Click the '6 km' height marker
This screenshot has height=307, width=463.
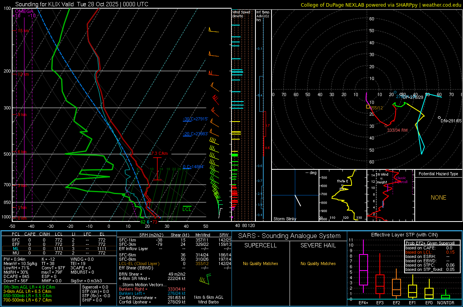click(x=22, y=152)
